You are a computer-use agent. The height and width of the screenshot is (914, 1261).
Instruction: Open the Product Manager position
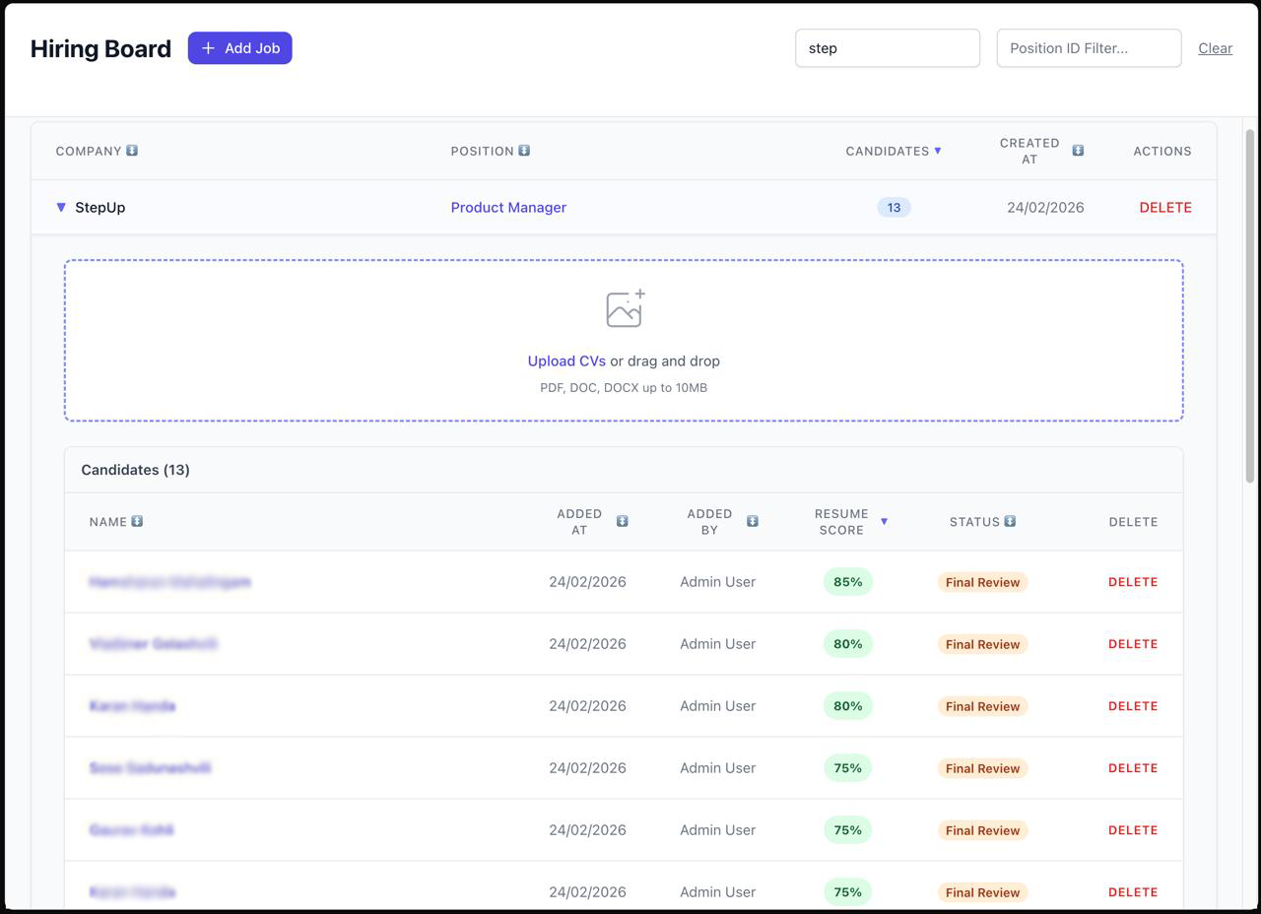[508, 207]
